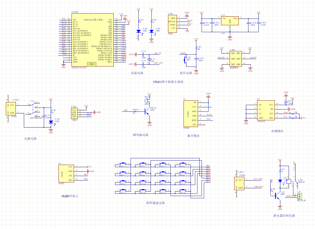Image resolution: width=315 pixels, height=229 pixels.
Task: Select capacitor S_C2 22pF
Action: point(143,64)
